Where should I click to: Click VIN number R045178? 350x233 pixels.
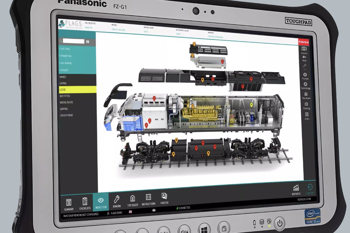tap(88, 28)
